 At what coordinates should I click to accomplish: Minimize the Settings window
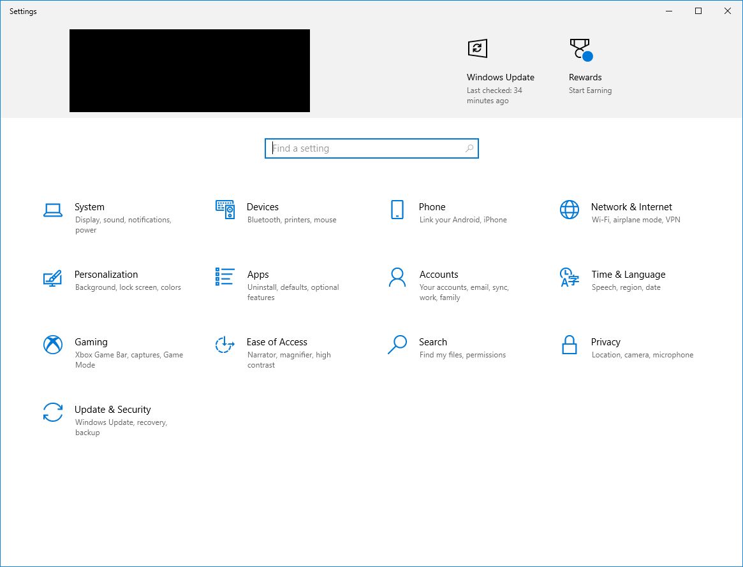(x=669, y=11)
